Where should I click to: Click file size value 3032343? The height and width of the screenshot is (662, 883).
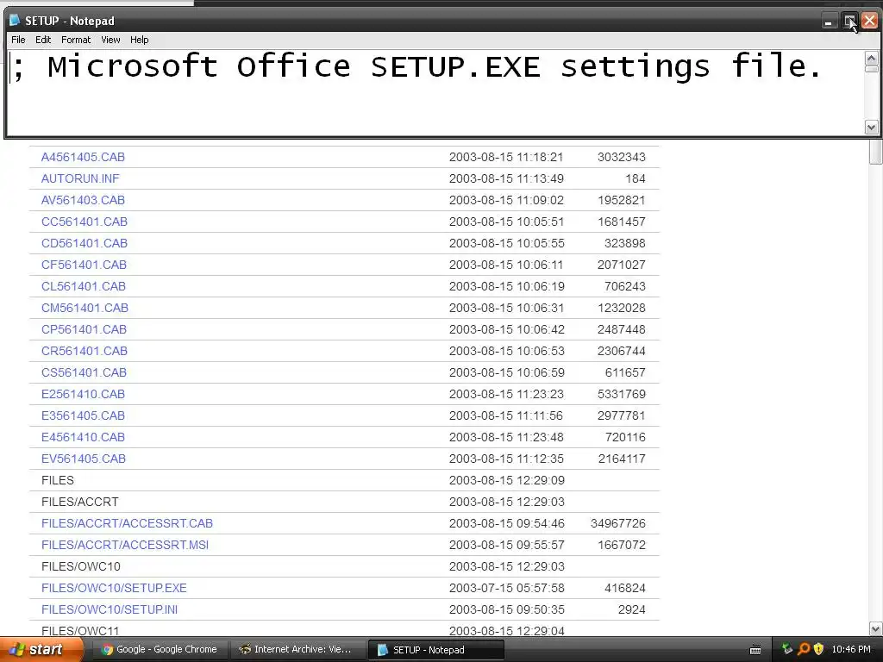621,157
